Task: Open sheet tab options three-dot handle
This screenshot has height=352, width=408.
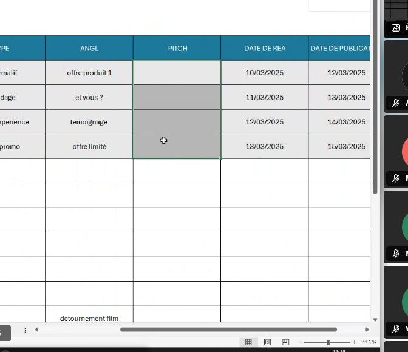Action: [x=25, y=330]
